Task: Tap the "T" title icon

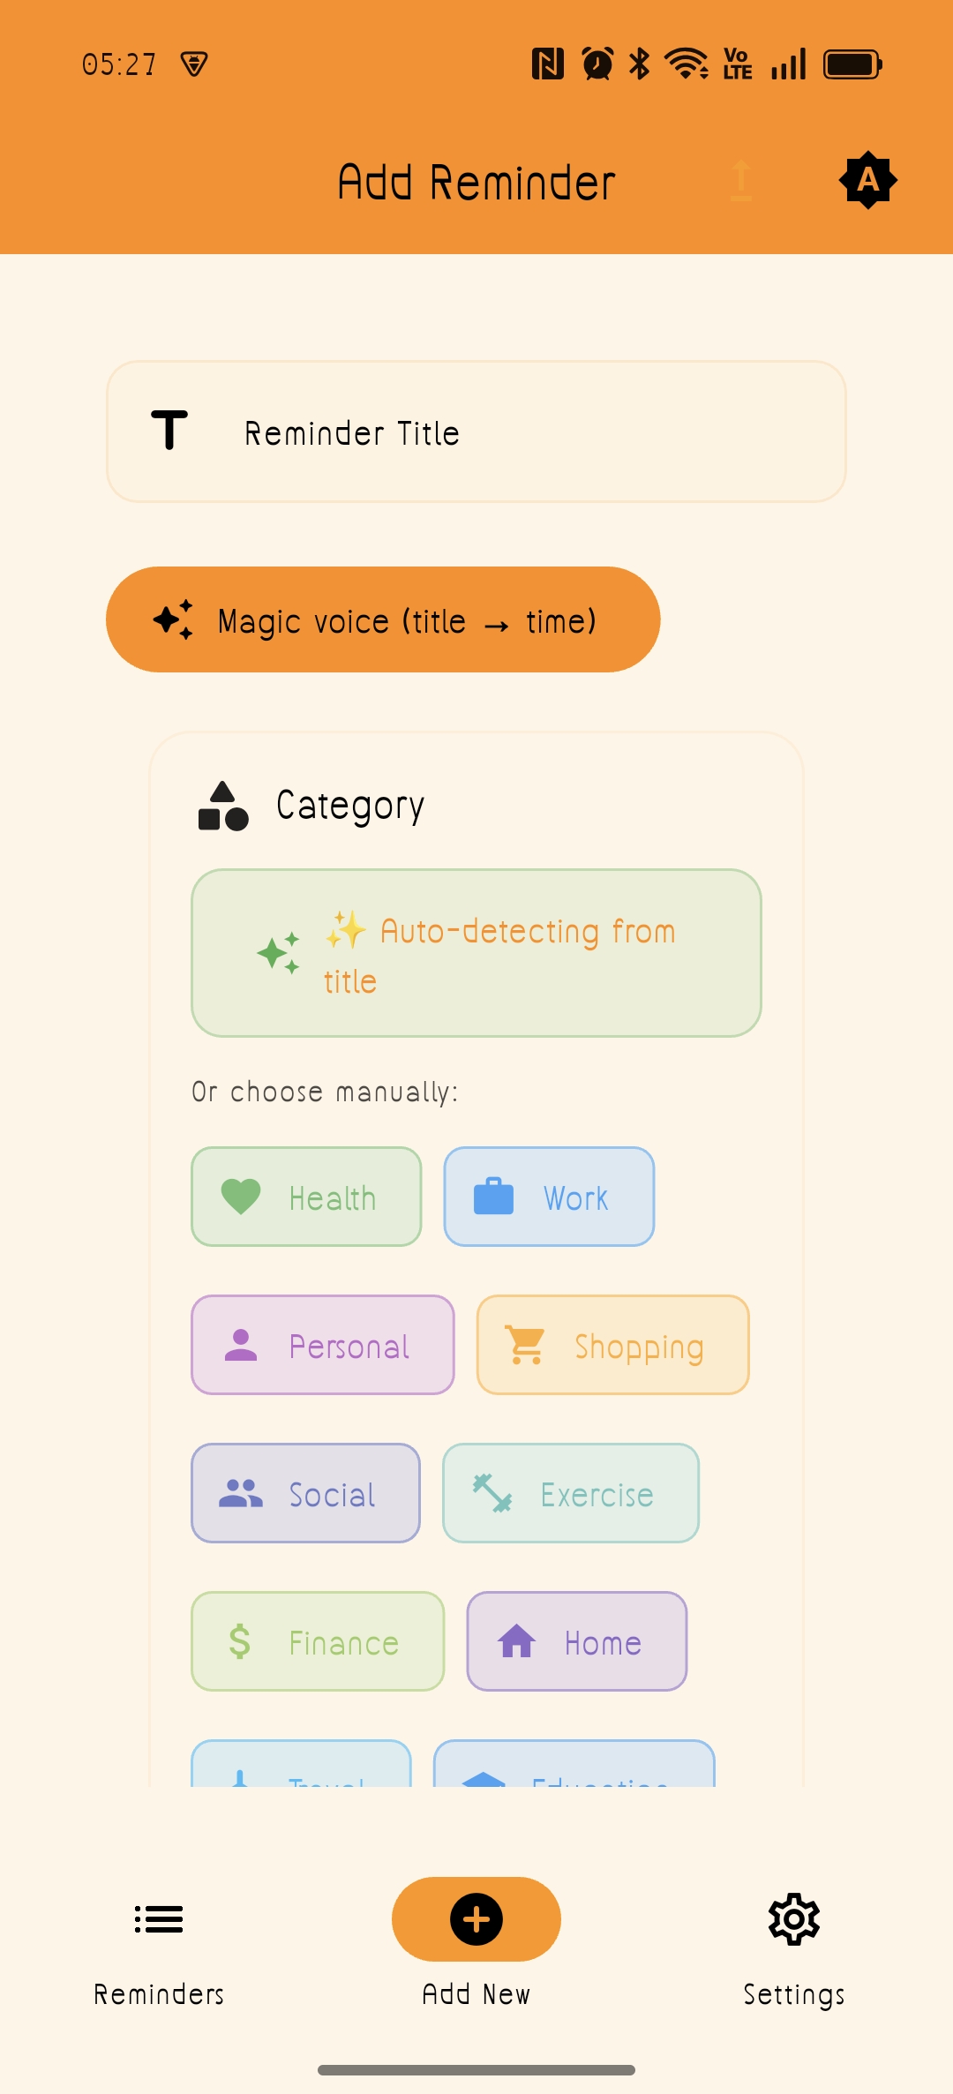Action: pyautogui.click(x=169, y=432)
